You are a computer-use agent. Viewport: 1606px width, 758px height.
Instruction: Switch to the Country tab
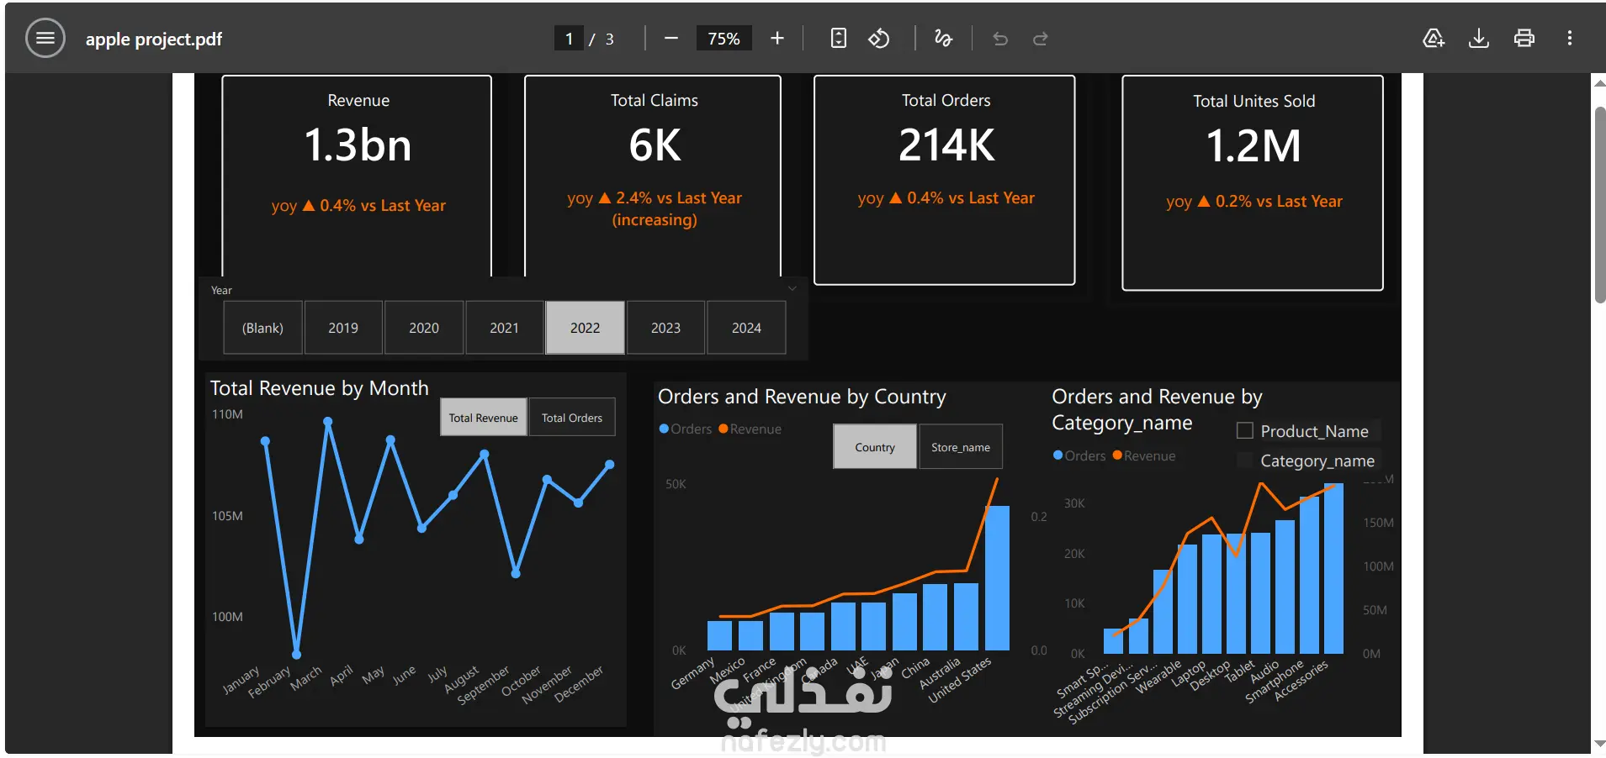pyautogui.click(x=875, y=447)
